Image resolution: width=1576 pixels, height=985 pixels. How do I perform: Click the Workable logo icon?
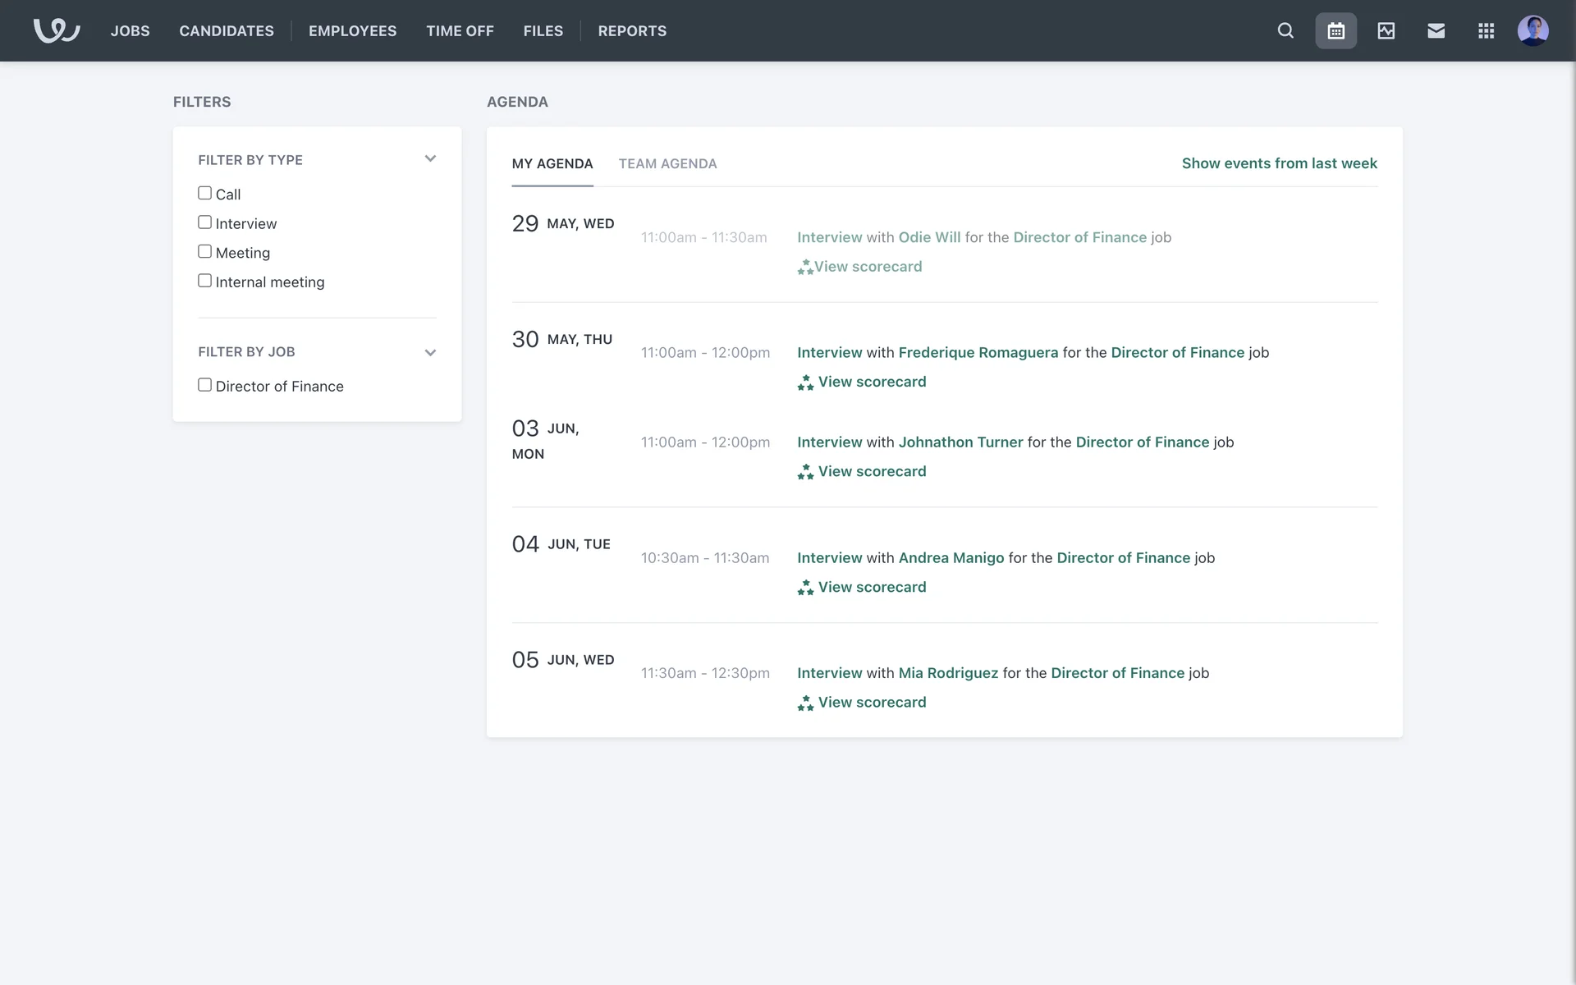(56, 30)
